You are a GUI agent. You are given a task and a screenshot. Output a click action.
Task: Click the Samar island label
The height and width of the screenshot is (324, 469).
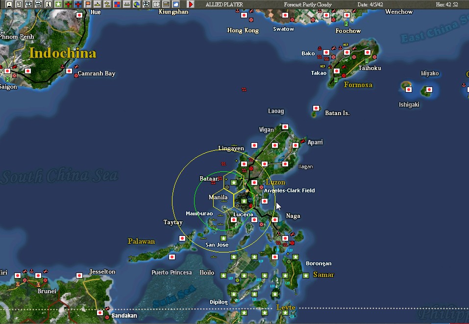[323, 275]
